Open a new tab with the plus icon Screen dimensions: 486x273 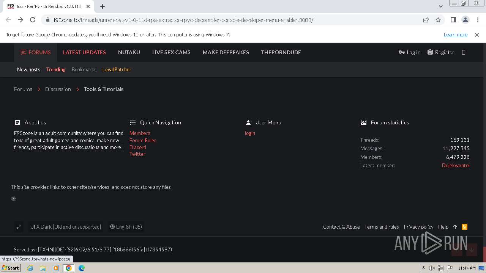coord(103,6)
